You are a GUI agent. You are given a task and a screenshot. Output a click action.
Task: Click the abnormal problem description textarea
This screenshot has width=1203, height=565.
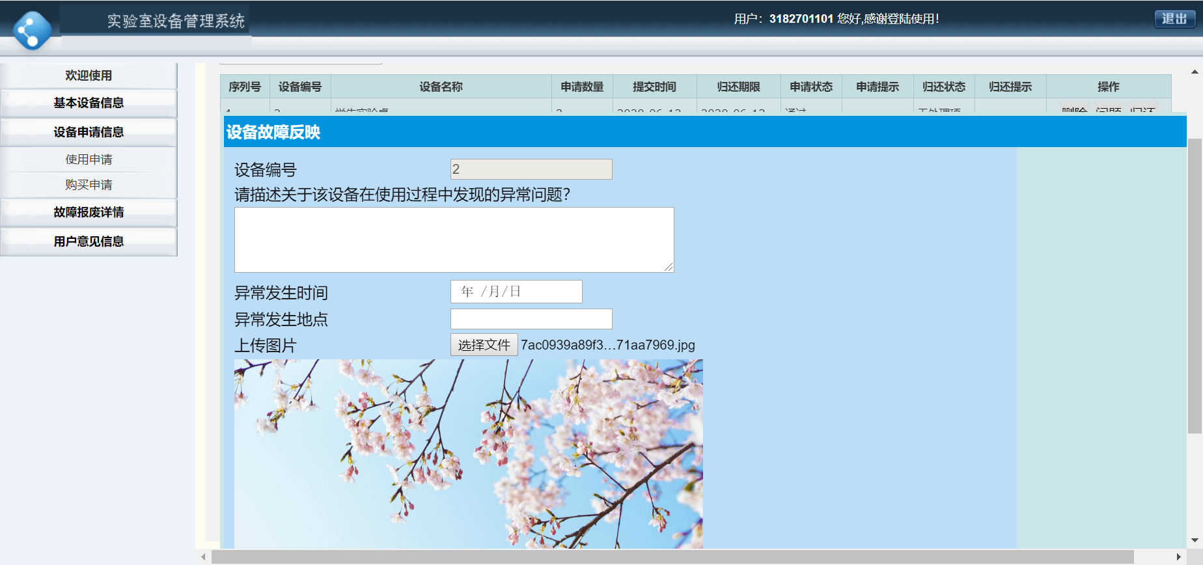[x=454, y=240]
